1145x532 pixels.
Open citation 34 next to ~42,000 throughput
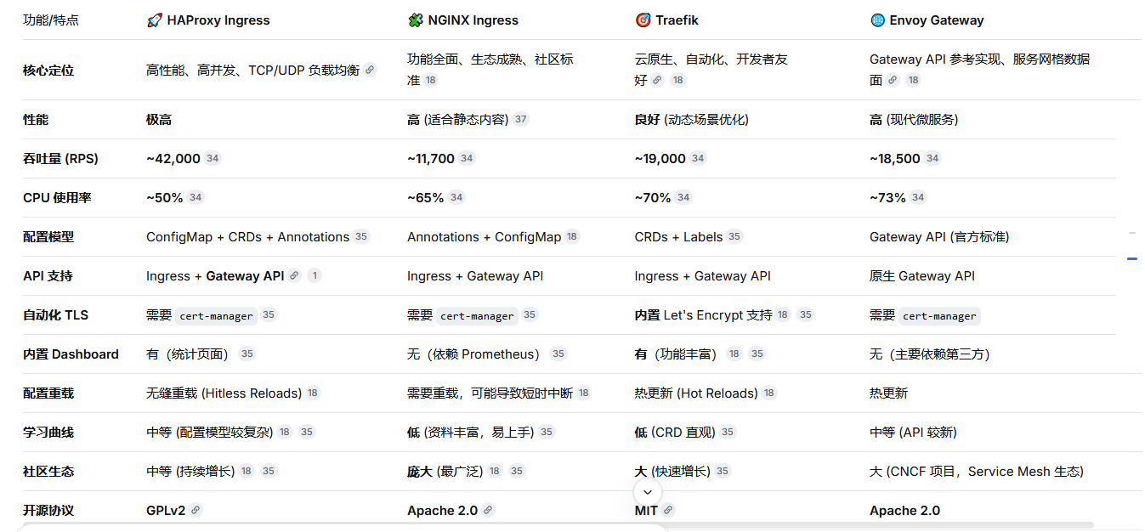[x=213, y=159]
